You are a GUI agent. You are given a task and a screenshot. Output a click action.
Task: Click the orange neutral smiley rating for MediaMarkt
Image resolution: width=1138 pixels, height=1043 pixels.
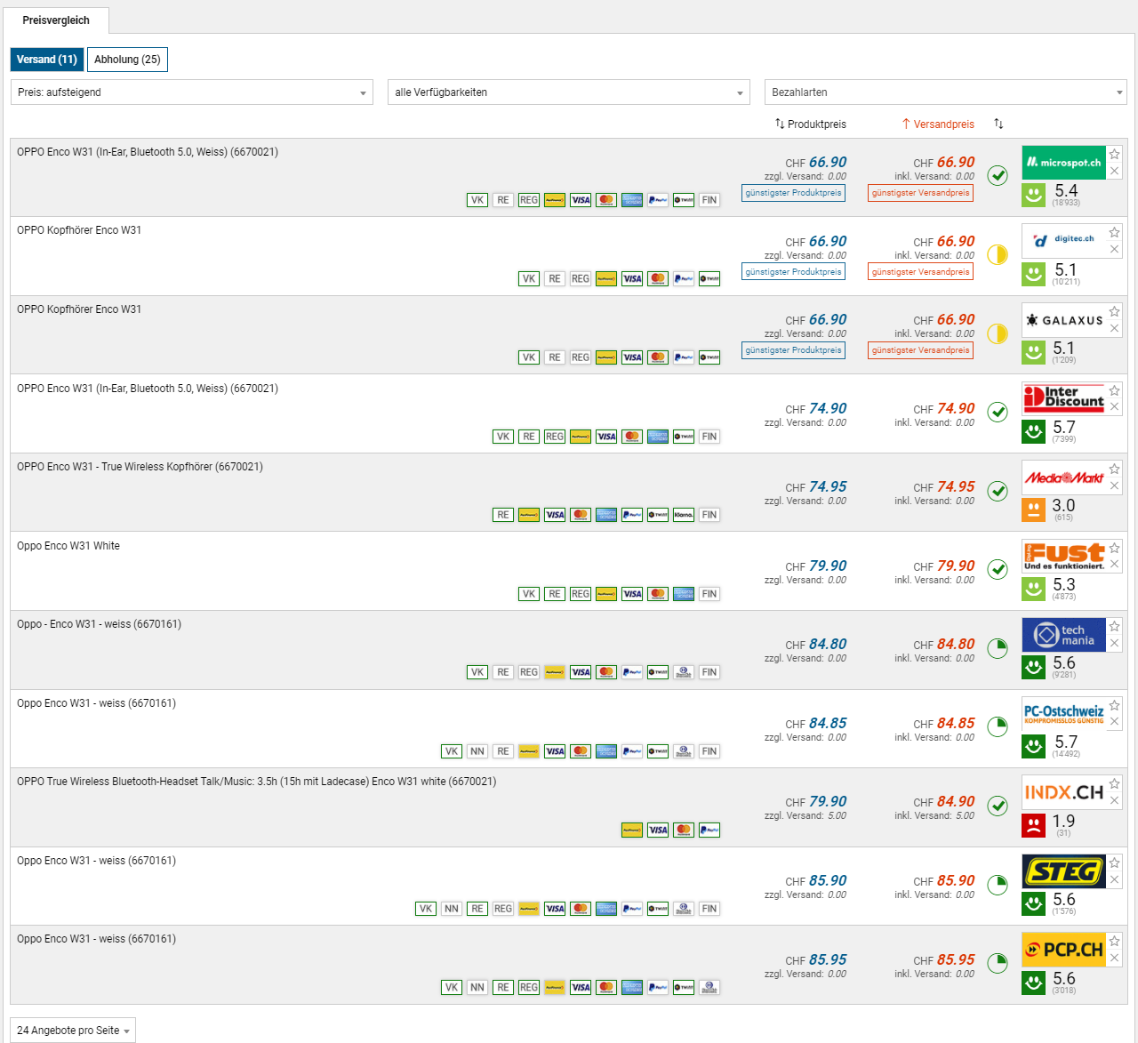[x=1033, y=510]
